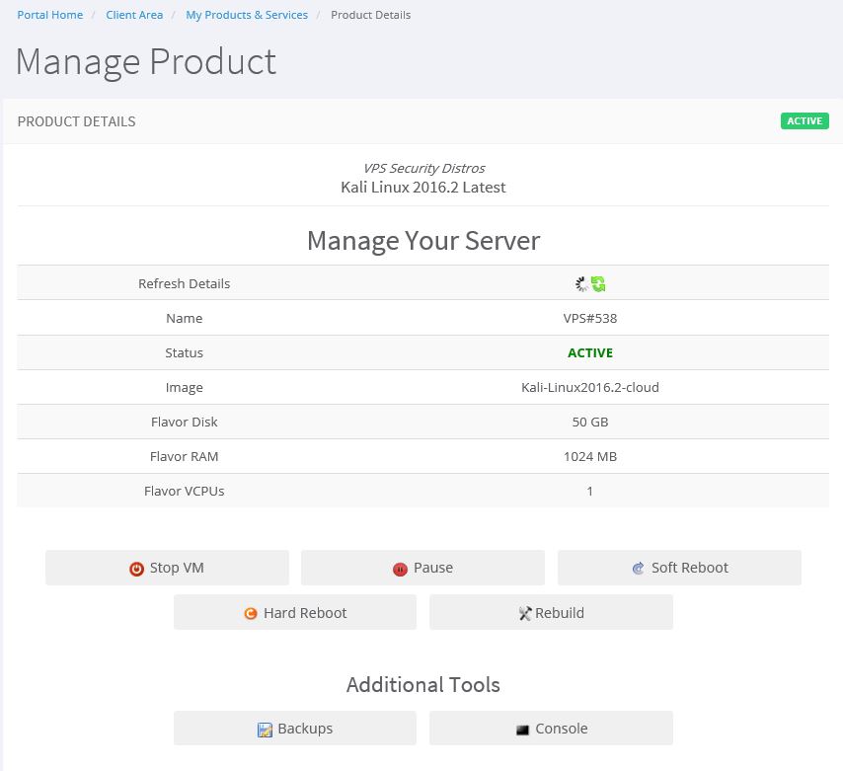Click the 50 GB disk value

pyautogui.click(x=589, y=423)
